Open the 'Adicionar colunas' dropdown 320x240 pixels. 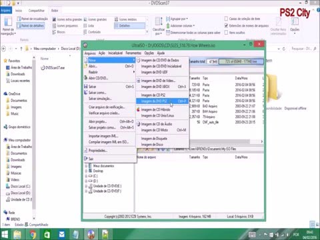(x=181, y=25)
